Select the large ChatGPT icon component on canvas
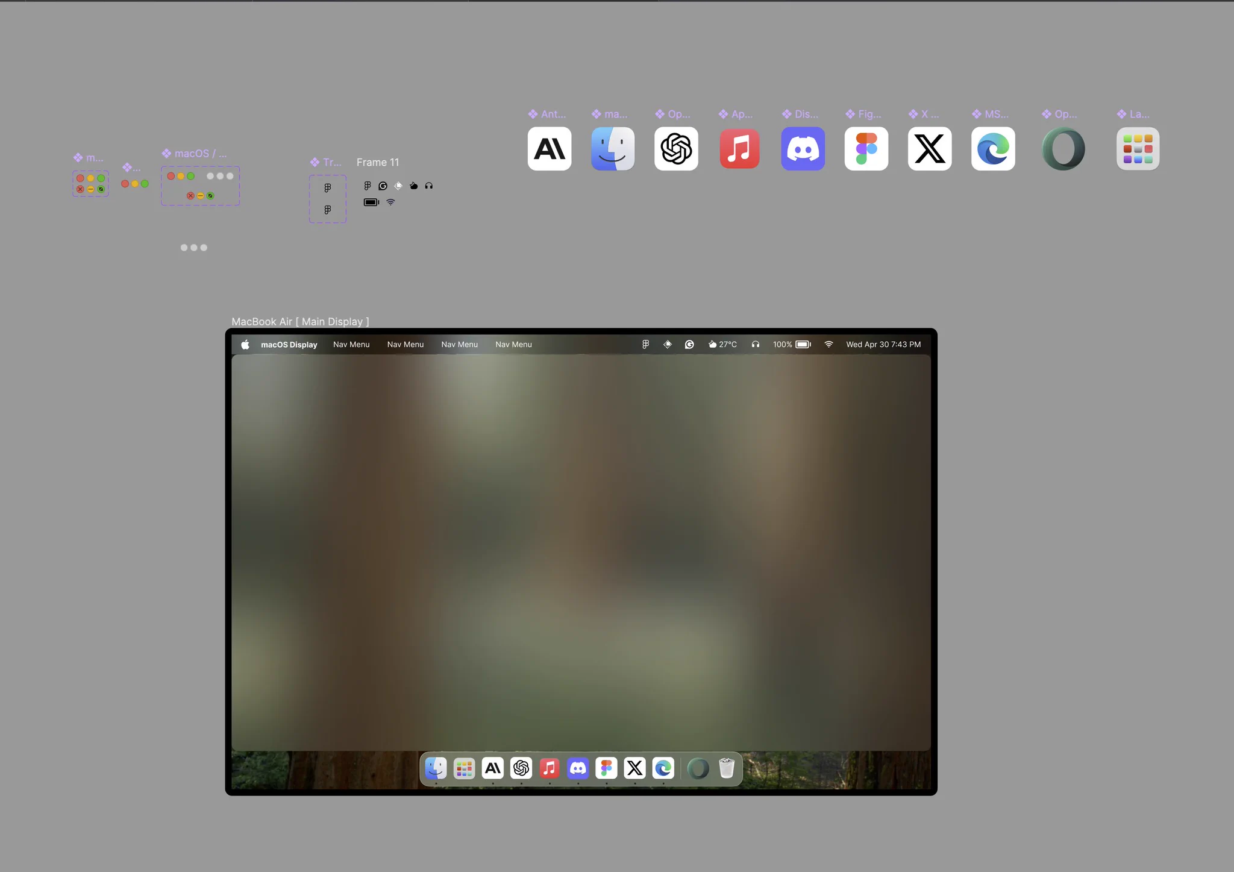Viewport: 1234px width, 872px height. 676,149
